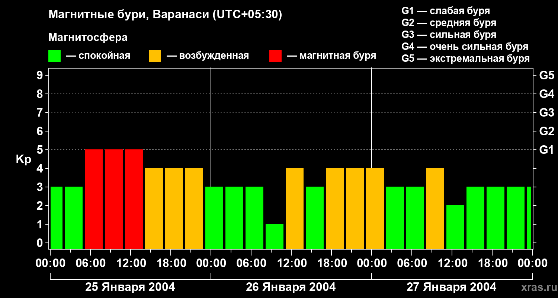The width and height of the screenshot is (558, 298).
Task: Click the "26 Января 2004" date label
Action: point(291,287)
